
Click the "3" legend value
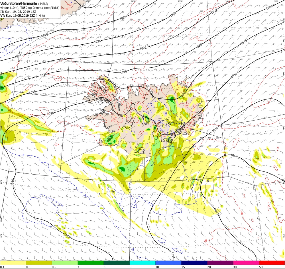tap(105, 267)
